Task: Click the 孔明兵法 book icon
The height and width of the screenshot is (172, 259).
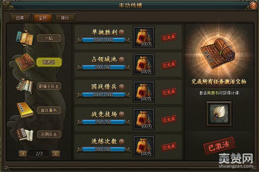Action: [25, 134]
